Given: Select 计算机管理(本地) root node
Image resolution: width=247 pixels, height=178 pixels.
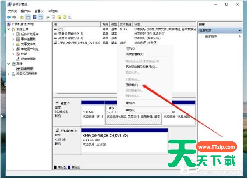Looking at the screenshot, I should coord(23,24).
